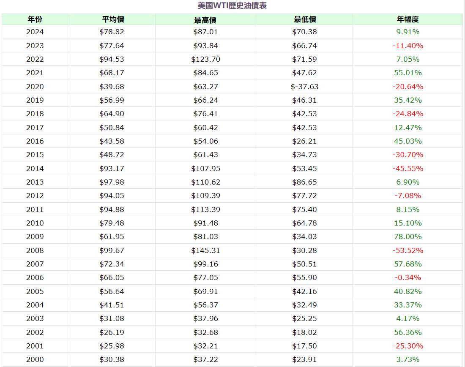Select the 2020 year cell

coord(35,87)
